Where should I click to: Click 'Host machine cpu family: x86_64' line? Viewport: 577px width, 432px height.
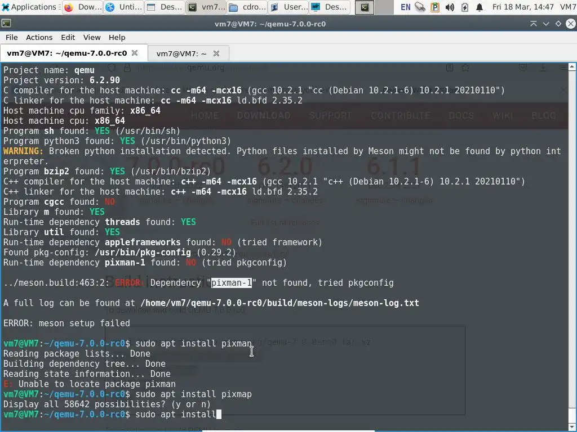82,111
